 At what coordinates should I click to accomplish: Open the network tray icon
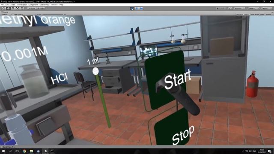tap(247, 151)
